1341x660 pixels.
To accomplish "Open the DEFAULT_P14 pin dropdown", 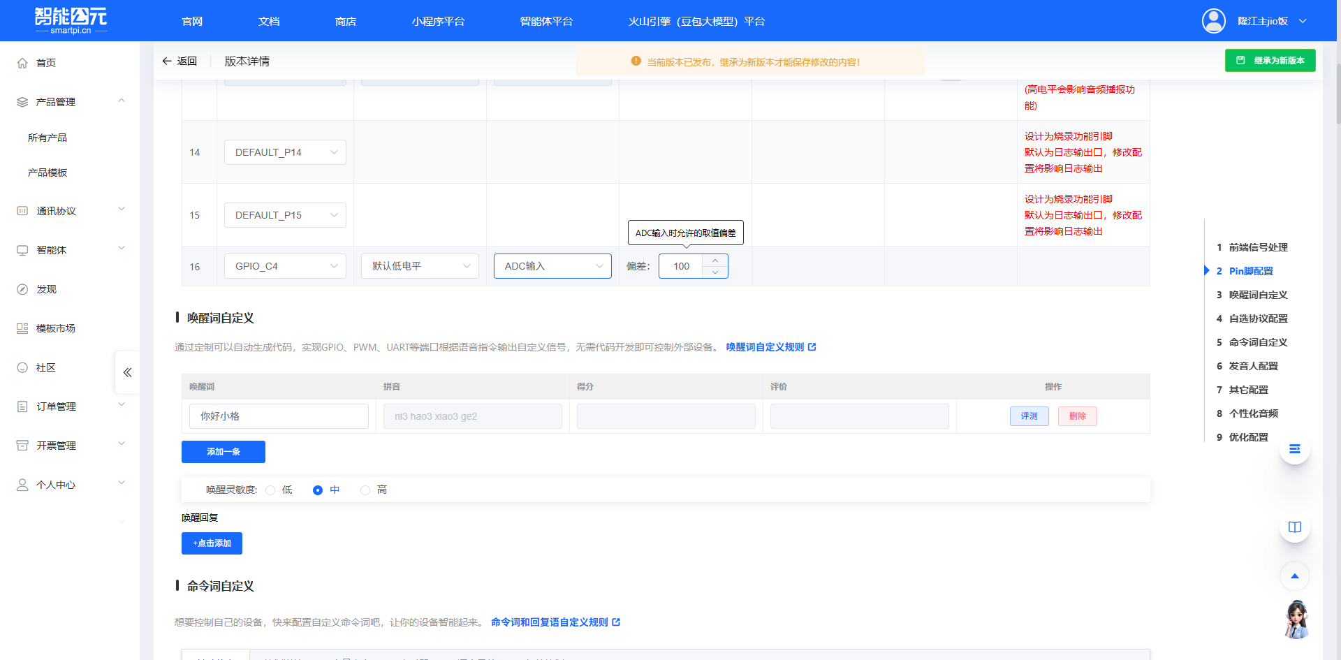I will click(x=285, y=152).
